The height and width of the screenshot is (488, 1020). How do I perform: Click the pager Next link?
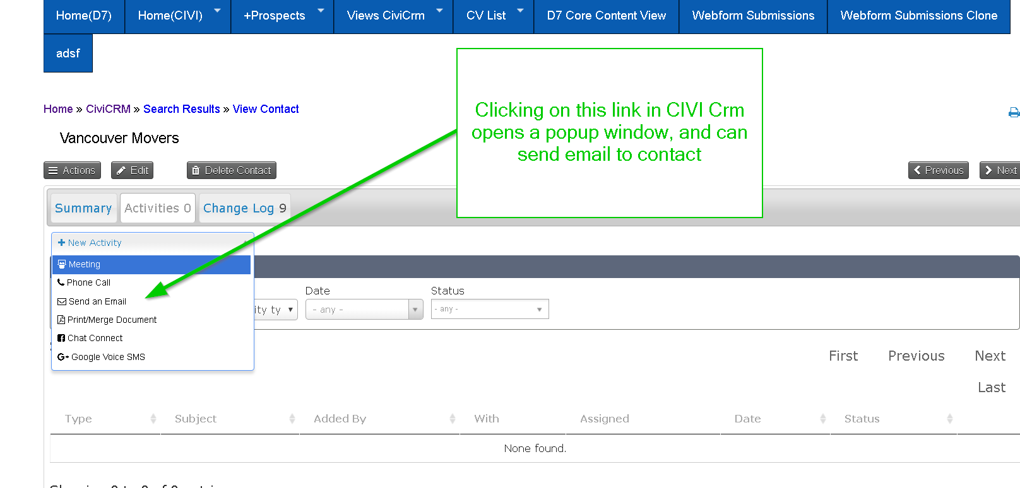pyautogui.click(x=990, y=356)
